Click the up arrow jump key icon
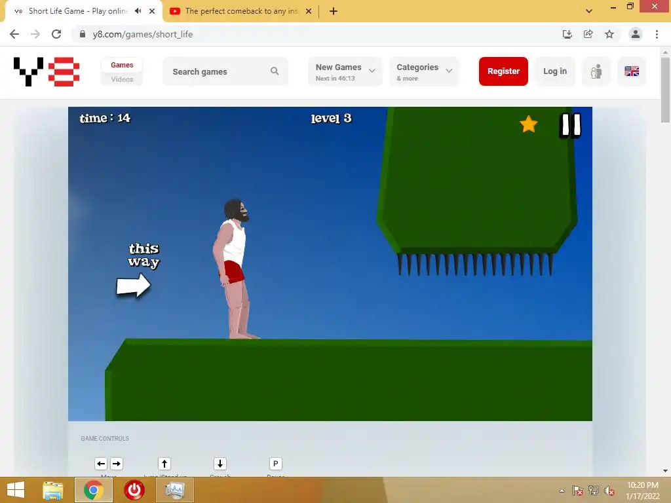The height and width of the screenshot is (503, 671). point(164,464)
